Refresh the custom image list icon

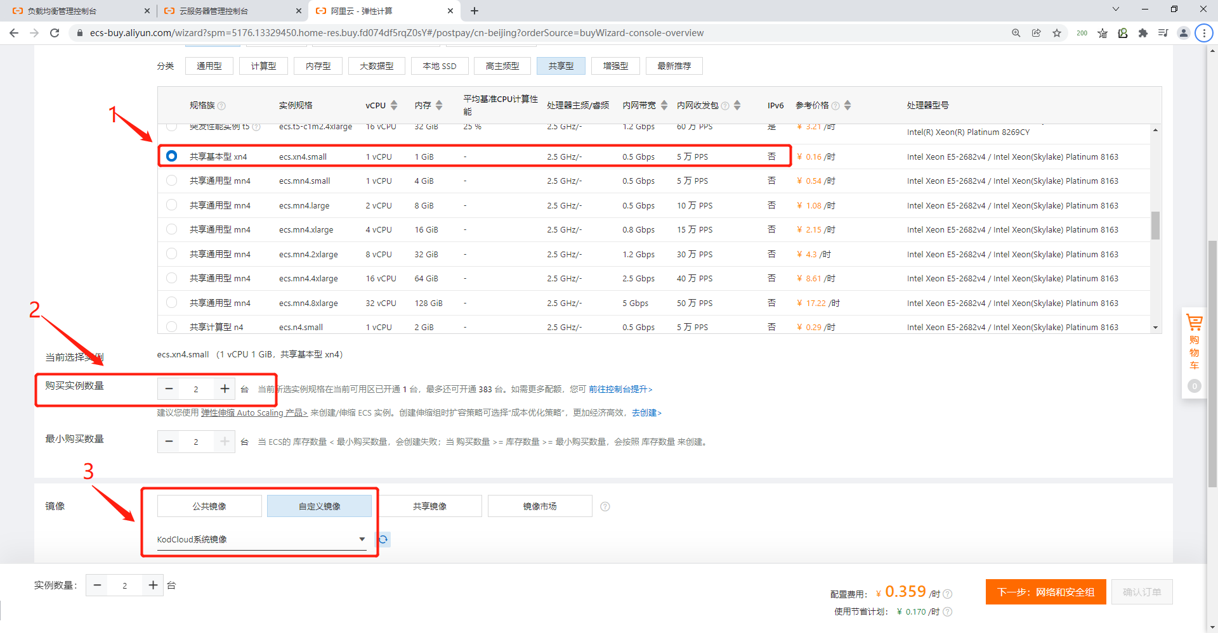coord(383,539)
